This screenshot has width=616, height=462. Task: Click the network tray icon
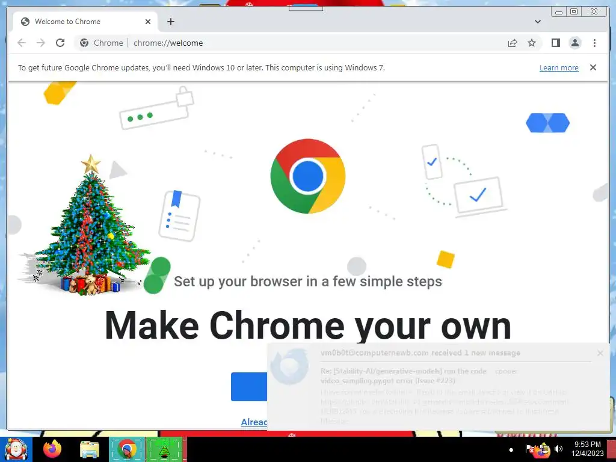[544, 449]
